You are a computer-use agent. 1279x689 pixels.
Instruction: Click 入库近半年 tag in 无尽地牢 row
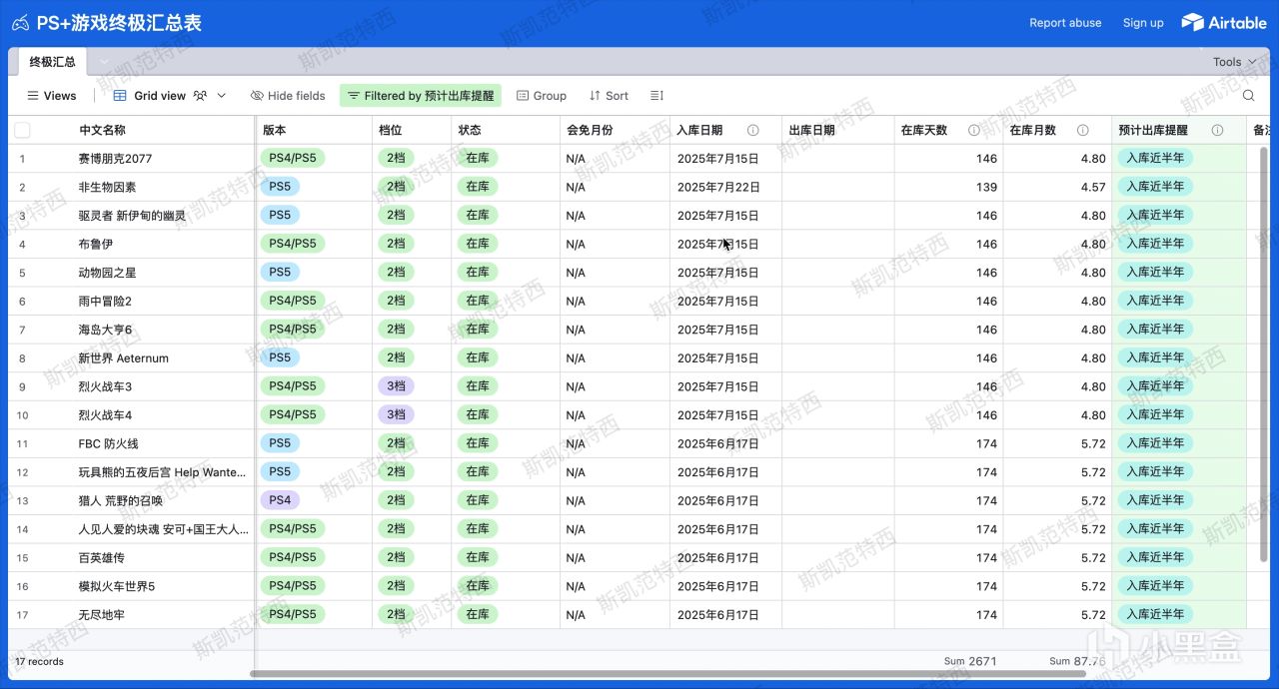pos(1155,614)
